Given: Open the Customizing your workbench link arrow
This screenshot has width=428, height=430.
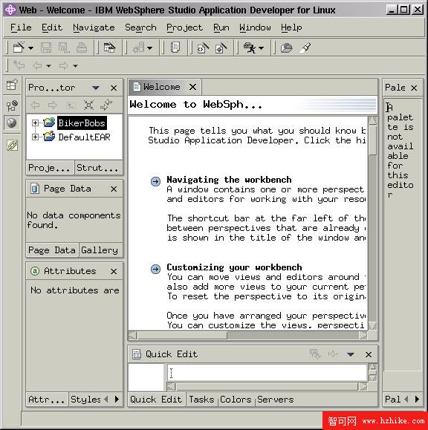Looking at the screenshot, I should (155, 269).
